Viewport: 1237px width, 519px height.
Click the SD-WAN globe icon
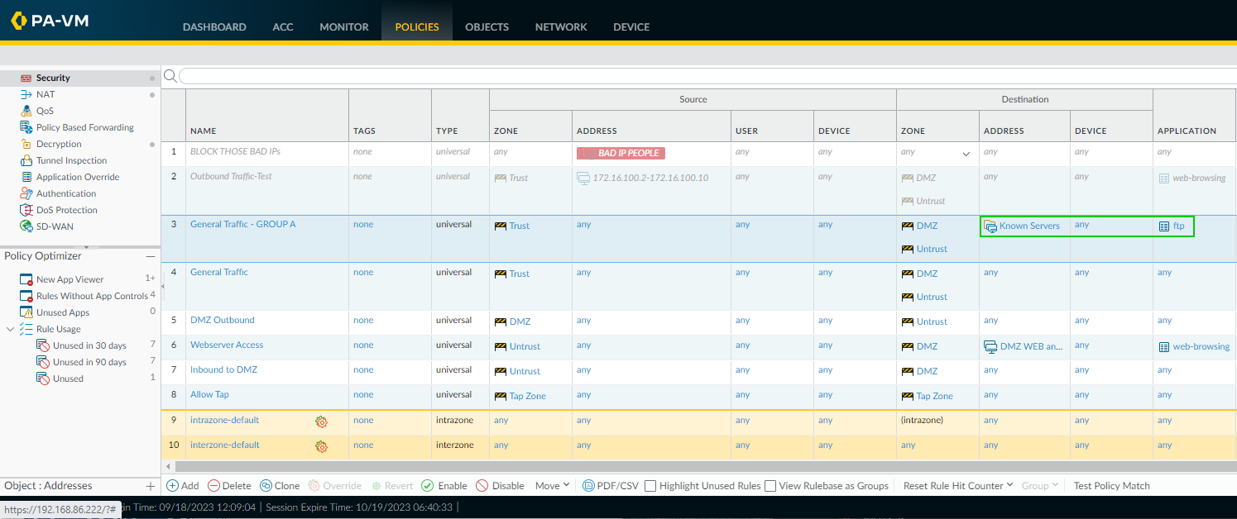(26, 226)
